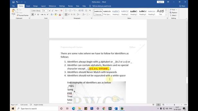Open File Explorer from taskbar

coord(80,109)
